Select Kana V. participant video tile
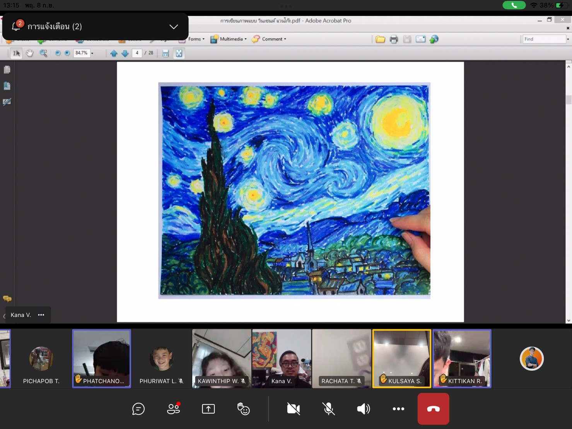The image size is (572, 429). (x=282, y=359)
